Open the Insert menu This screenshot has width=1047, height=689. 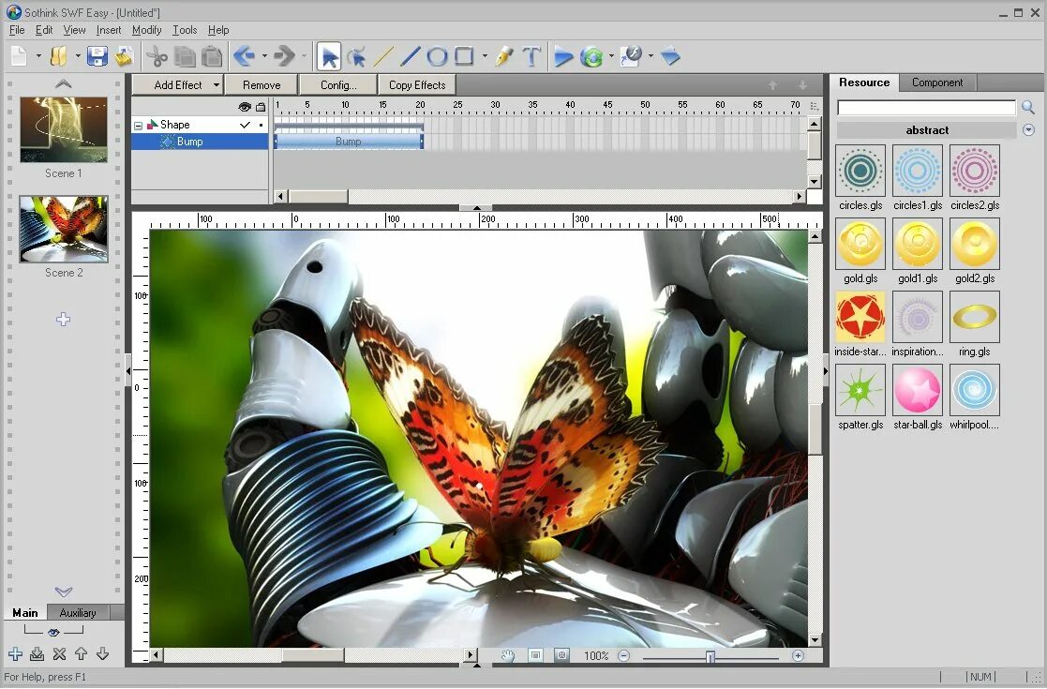tap(108, 30)
